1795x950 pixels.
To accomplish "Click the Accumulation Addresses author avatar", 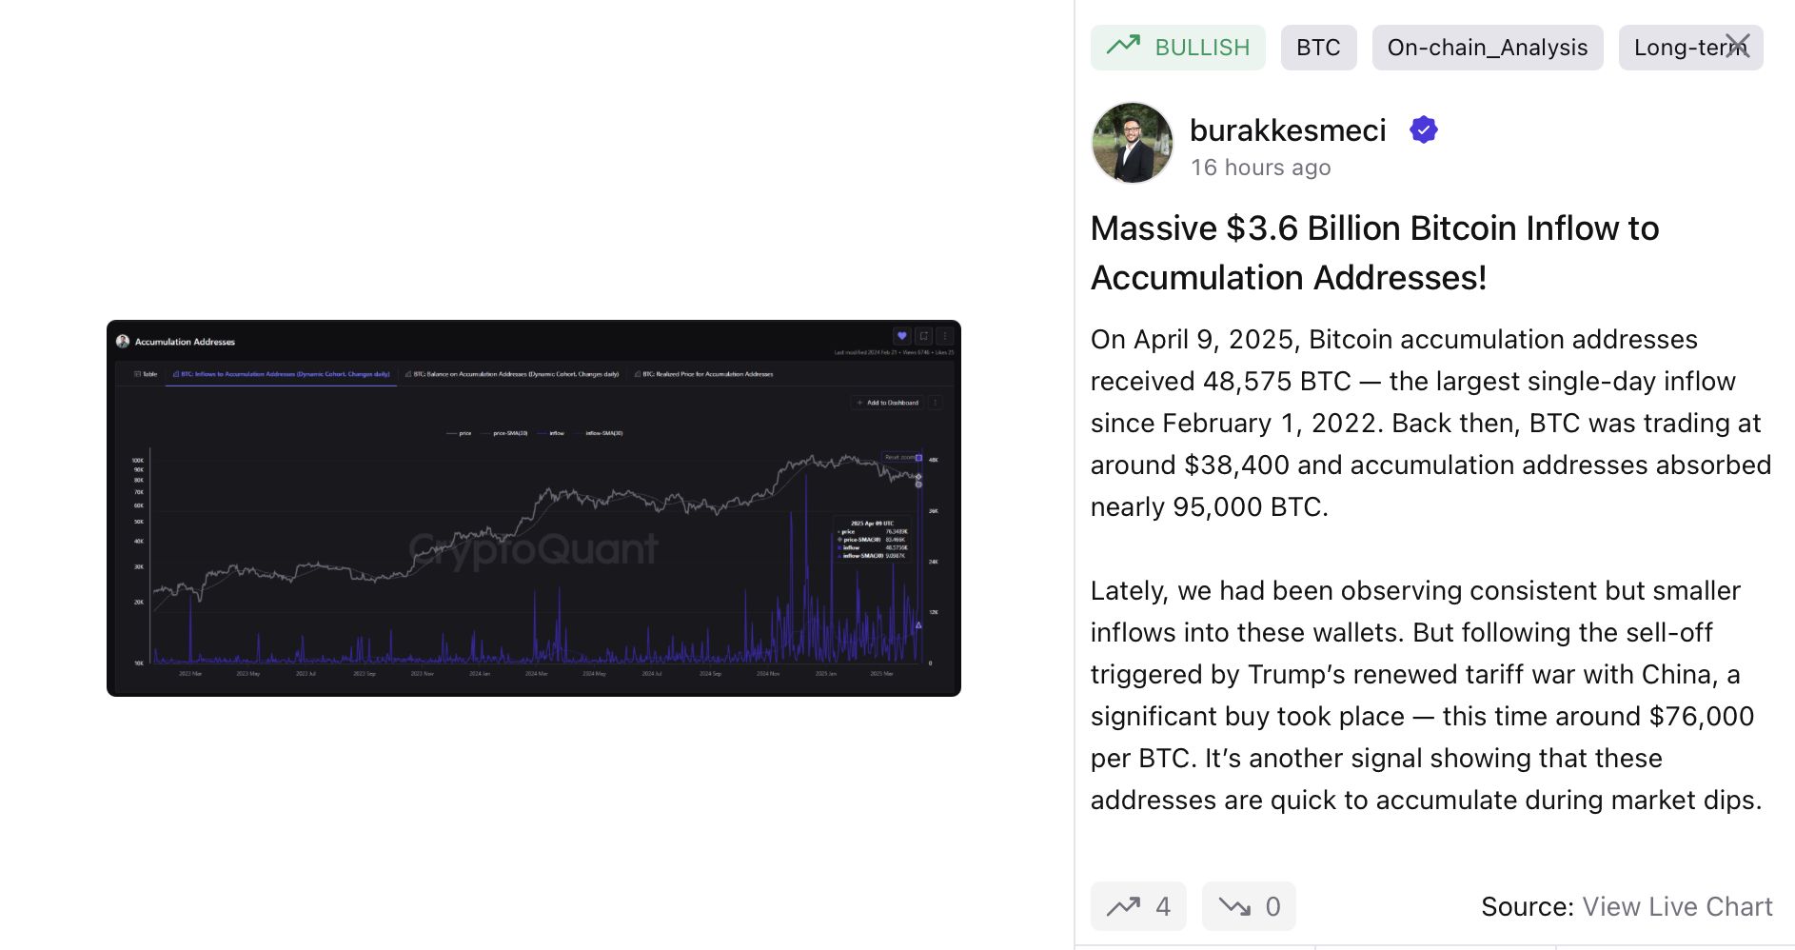I will coord(123,342).
